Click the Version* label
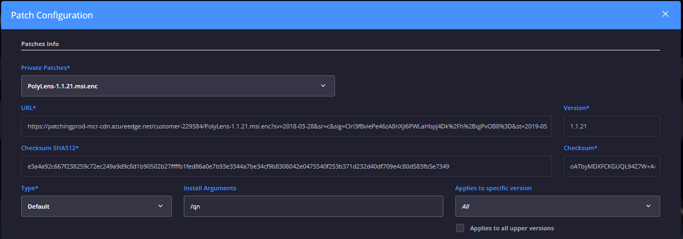This screenshot has height=239, width=683. pyautogui.click(x=576, y=108)
